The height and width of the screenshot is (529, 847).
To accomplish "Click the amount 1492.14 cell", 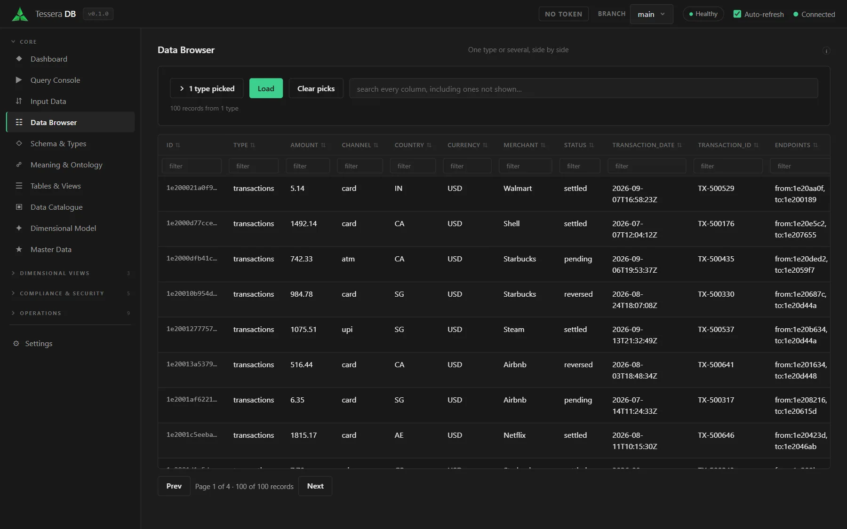I will [304, 224].
